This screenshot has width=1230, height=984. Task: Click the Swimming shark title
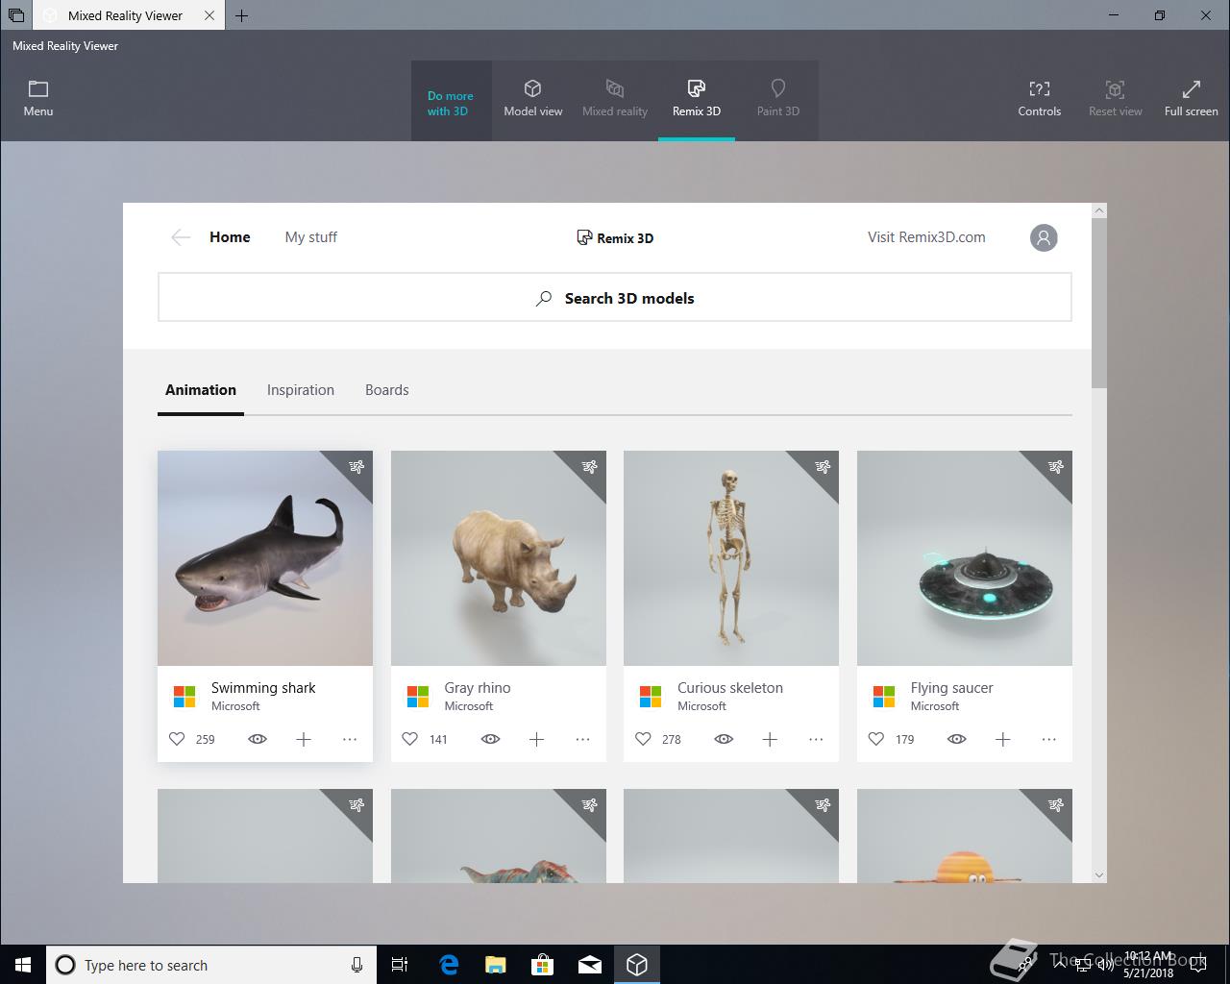pos(263,688)
